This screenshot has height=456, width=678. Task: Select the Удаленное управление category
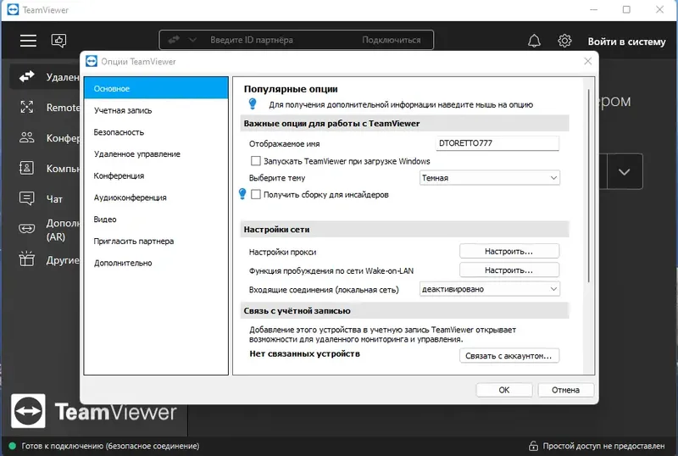coord(156,154)
